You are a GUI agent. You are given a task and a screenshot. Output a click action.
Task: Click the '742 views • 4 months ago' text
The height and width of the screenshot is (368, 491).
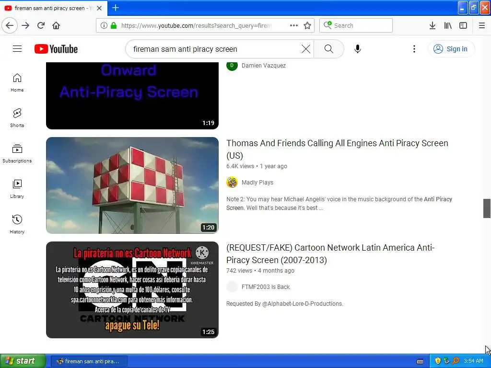tap(260, 271)
